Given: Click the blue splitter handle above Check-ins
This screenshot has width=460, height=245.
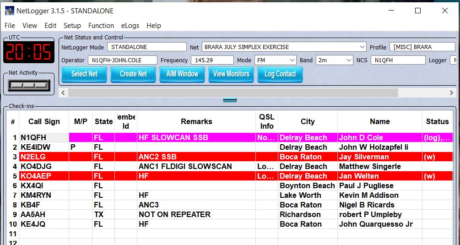Looking at the screenshot, I should coord(230,100).
